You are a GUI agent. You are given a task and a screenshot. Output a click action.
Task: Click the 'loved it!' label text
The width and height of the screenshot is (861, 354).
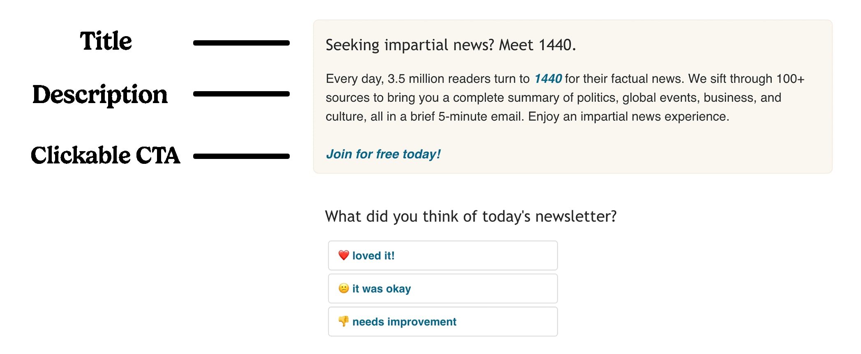pos(373,255)
